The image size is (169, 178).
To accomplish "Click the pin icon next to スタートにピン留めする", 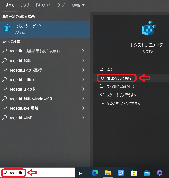I will (102, 95).
